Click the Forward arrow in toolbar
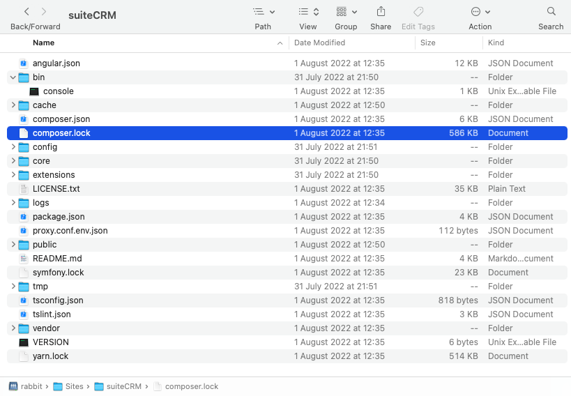 click(x=45, y=12)
